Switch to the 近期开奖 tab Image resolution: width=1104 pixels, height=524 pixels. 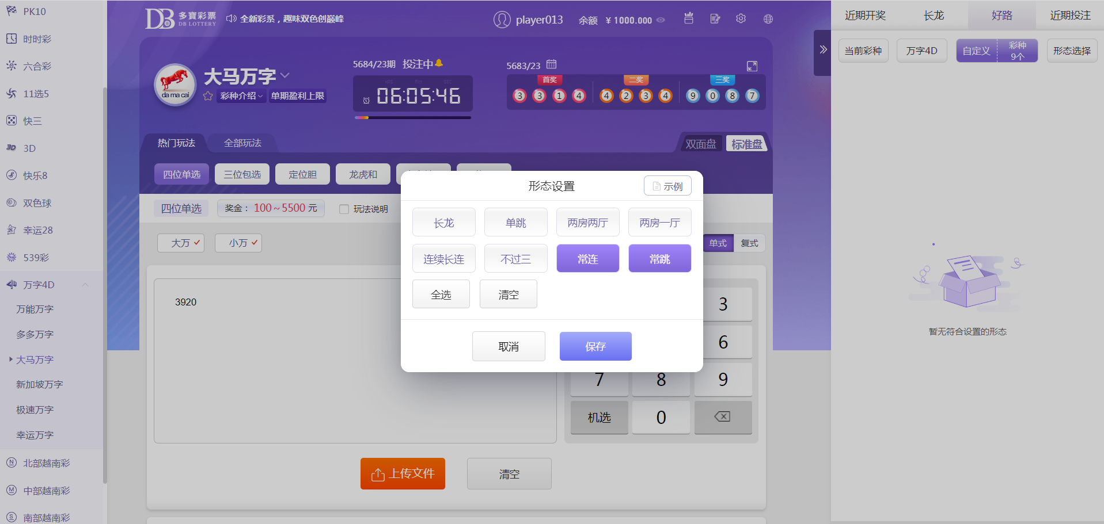point(865,16)
